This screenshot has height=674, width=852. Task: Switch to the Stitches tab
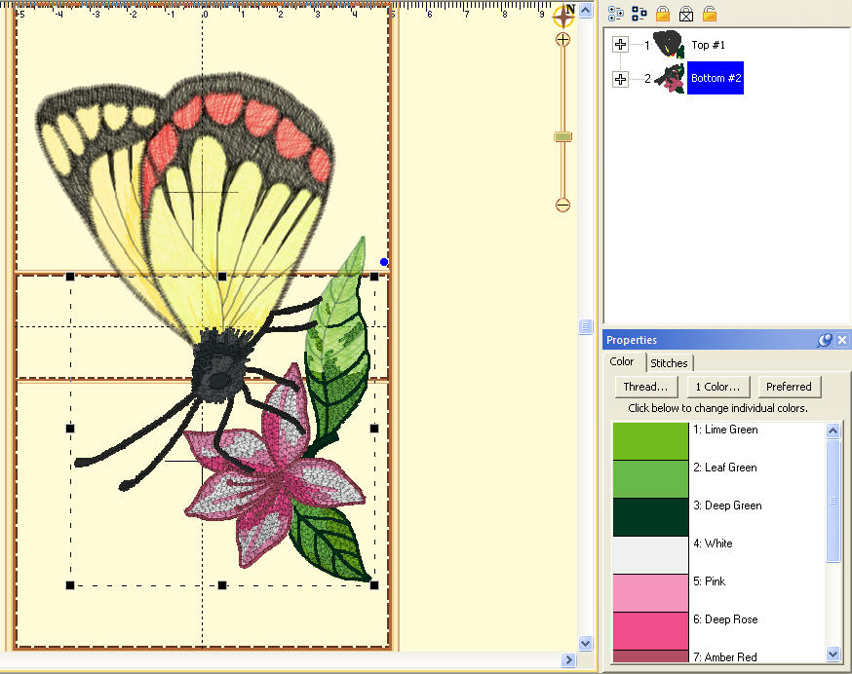click(x=669, y=363)
